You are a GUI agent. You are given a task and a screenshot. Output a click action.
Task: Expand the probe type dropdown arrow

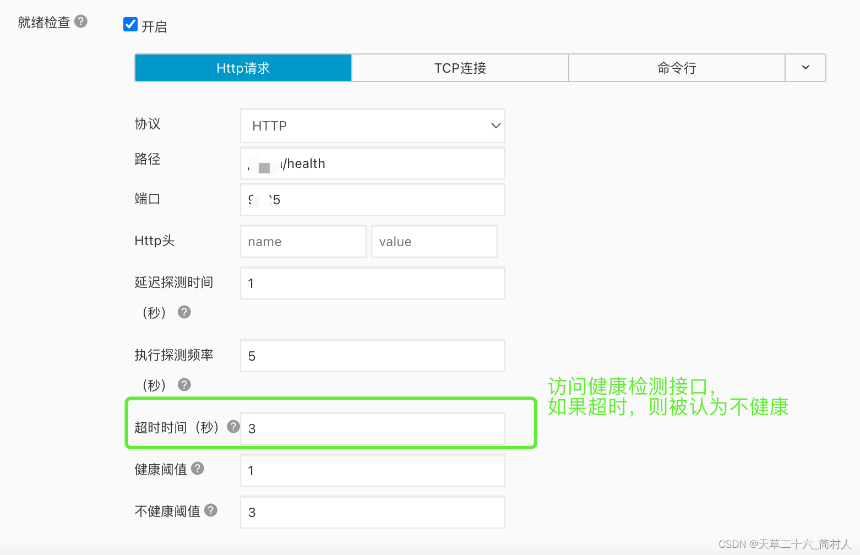coord(805,68)
